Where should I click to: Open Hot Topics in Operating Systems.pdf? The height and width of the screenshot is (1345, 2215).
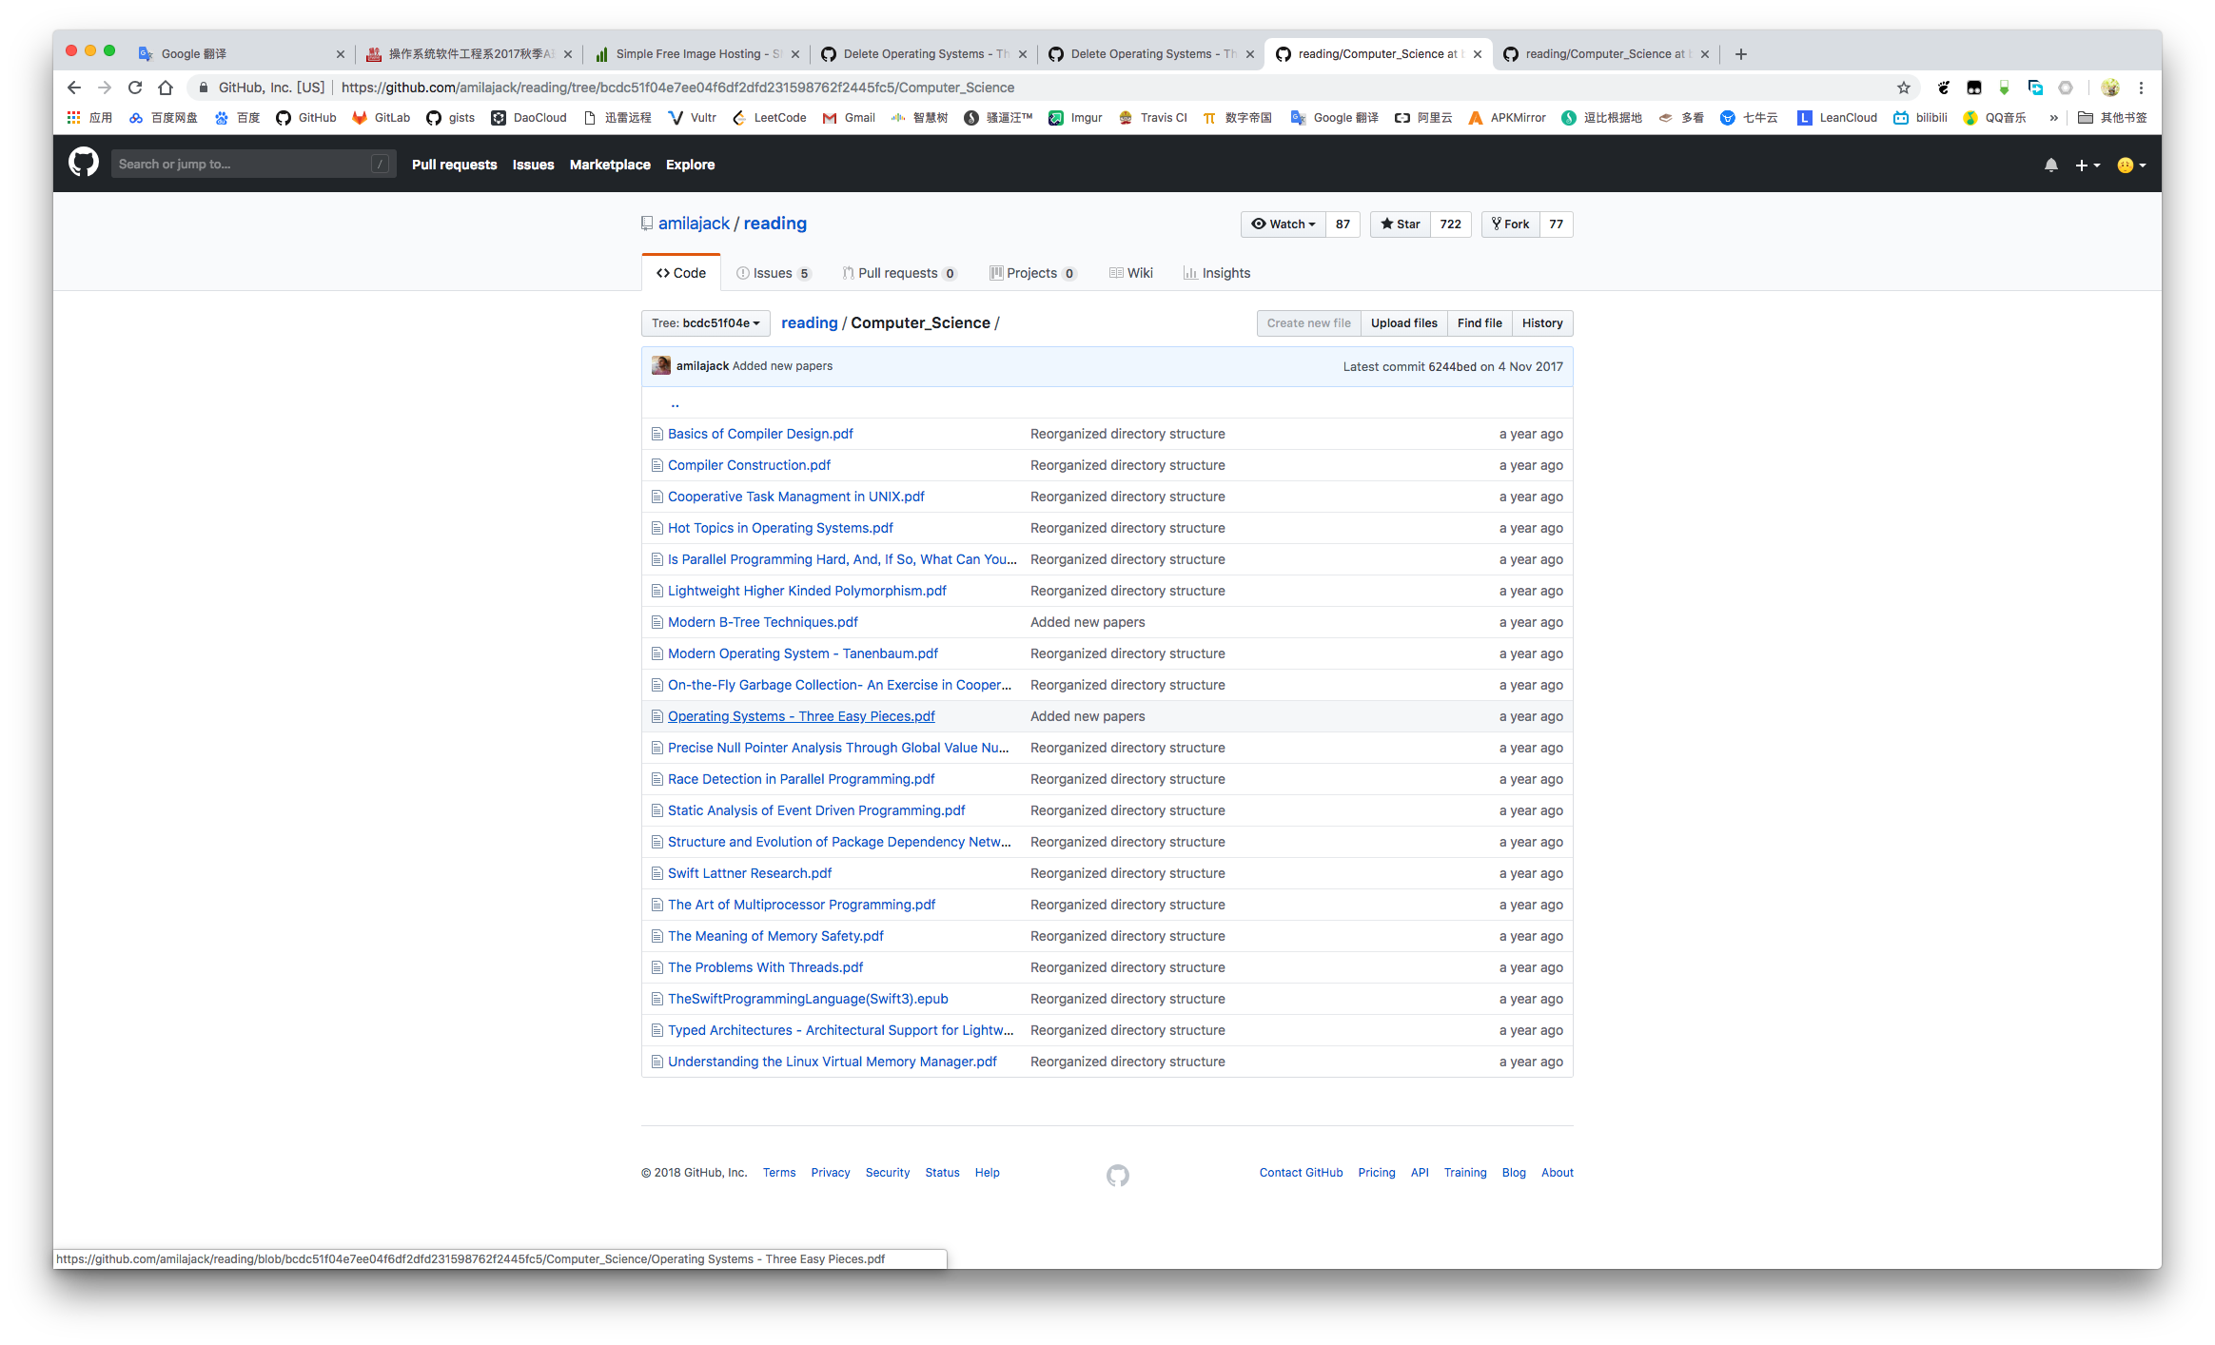(780, 528)
